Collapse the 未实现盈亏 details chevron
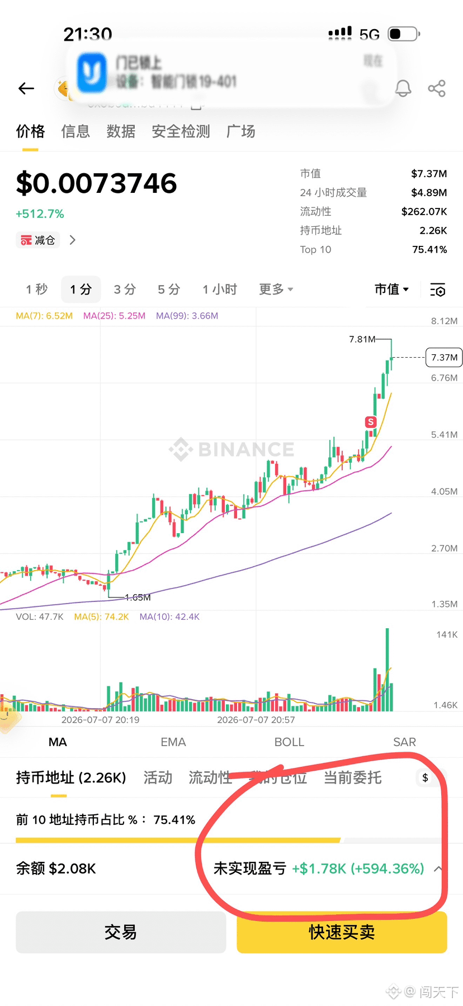 coord(438,869)
